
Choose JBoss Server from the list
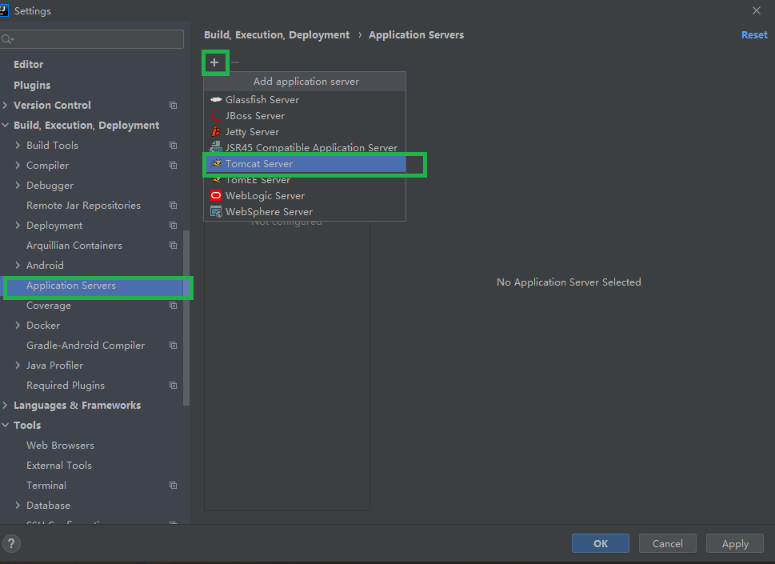(x=305, y=116)
